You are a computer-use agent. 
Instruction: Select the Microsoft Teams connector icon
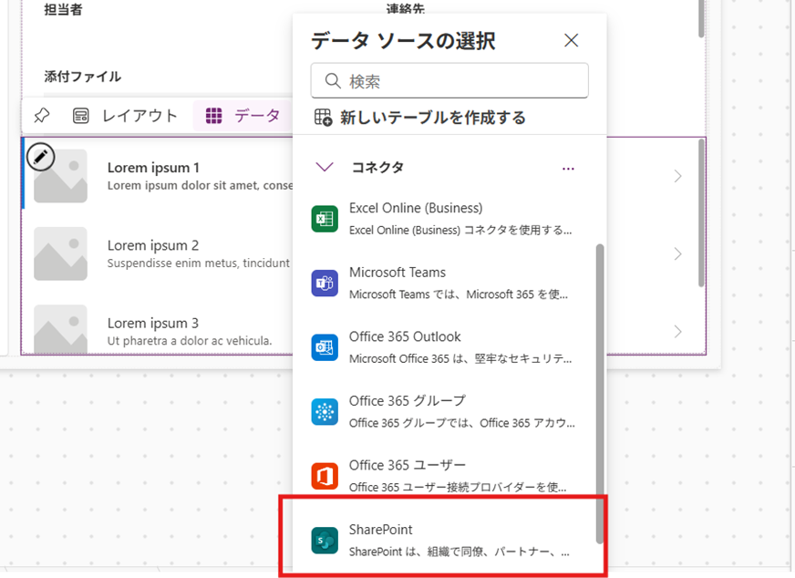[325, 283]
